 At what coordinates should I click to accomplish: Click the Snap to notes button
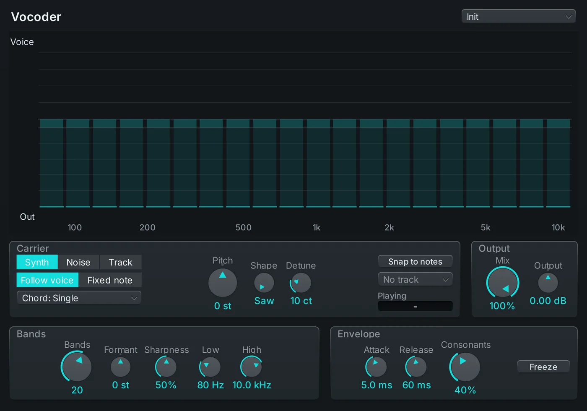[x=415, y=261]
